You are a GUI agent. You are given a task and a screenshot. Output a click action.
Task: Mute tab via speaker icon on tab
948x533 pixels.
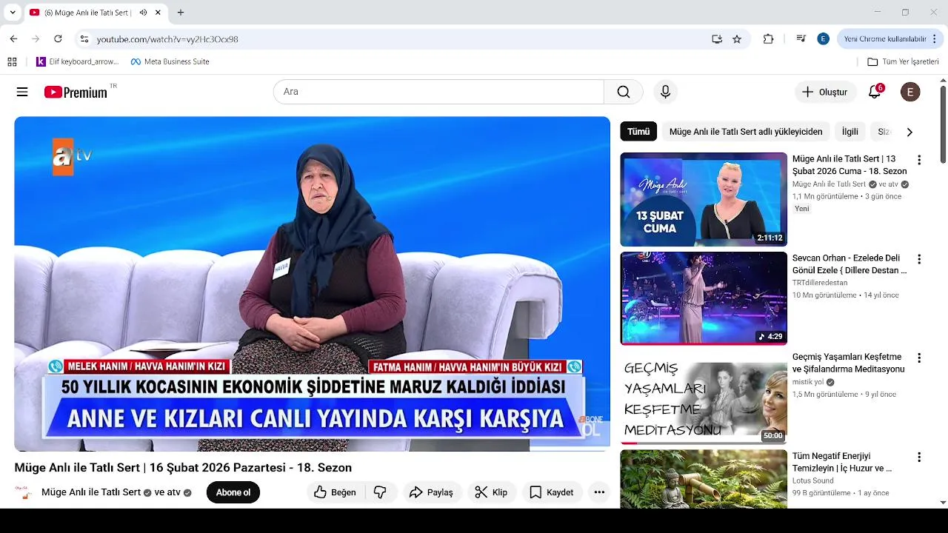pos(143,13)
